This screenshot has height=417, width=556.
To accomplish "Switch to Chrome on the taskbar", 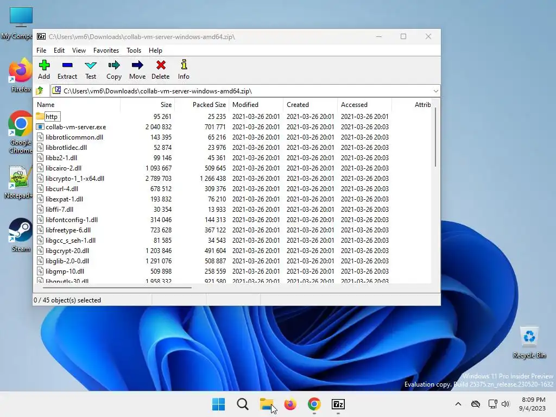I will coord(314,404).
